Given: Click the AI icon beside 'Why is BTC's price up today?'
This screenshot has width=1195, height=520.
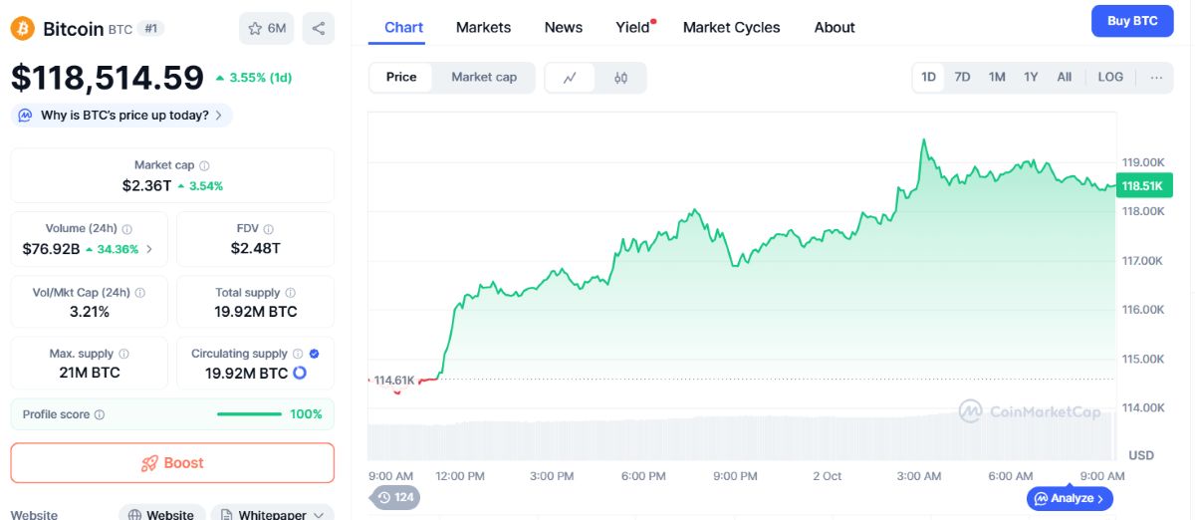Looking at the screenshot, I should click(26, 116).
